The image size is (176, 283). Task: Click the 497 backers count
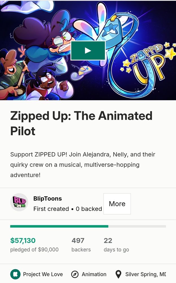point(78,241)
